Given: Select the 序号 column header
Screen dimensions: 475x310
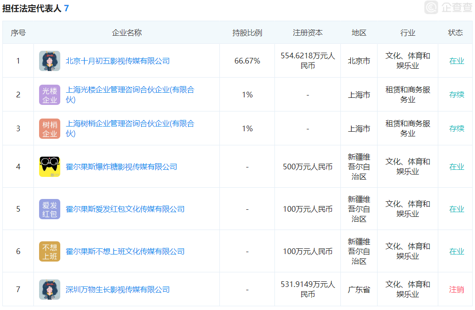Looking at the screenshot, I should [18, 33].
